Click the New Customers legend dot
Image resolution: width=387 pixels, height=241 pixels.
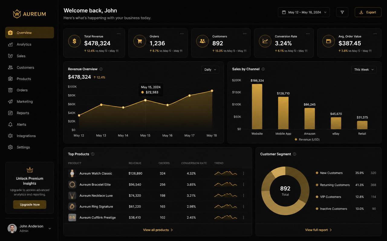click(317, 173)
